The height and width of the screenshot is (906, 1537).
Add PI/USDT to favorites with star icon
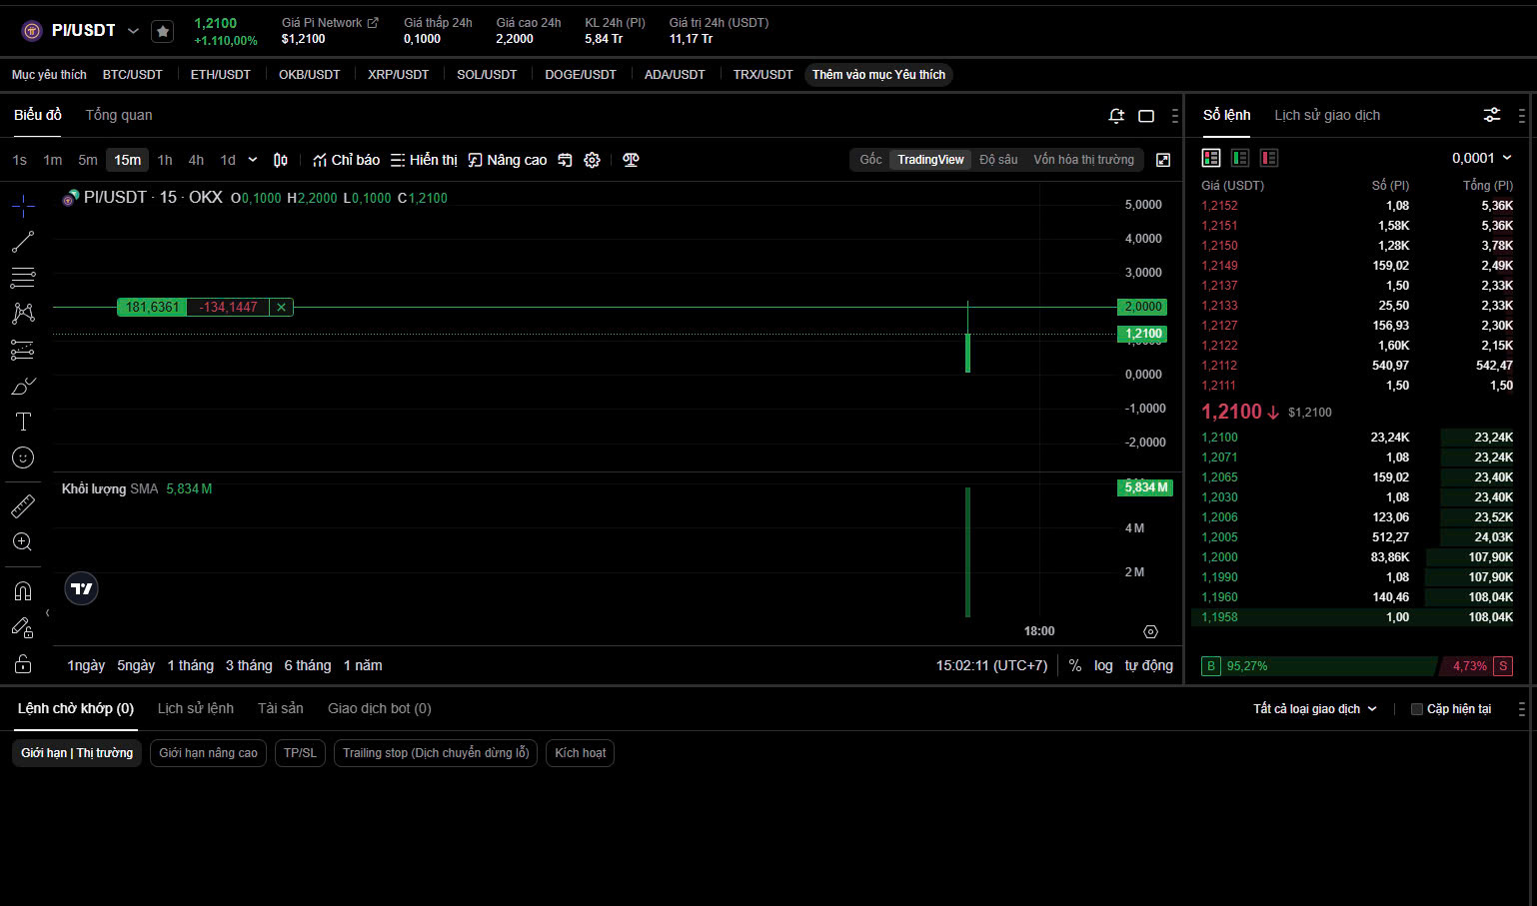(163, 32)
